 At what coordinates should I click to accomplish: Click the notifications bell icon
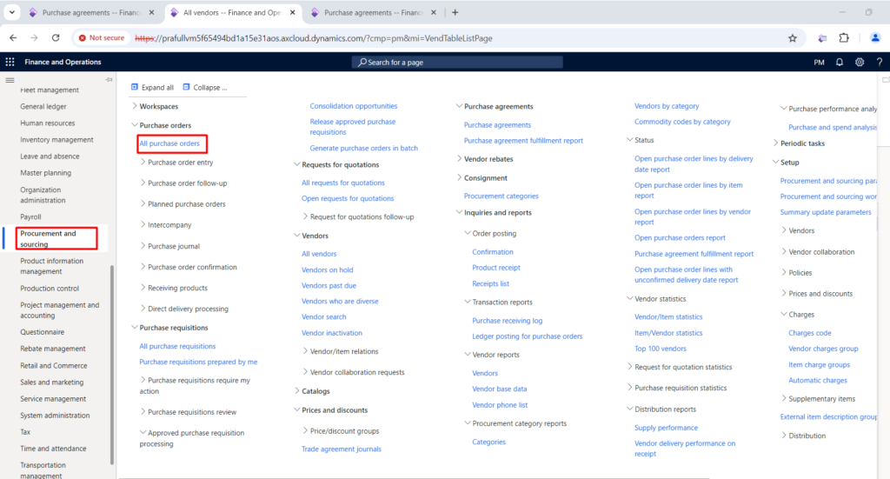tap(839, 62)
